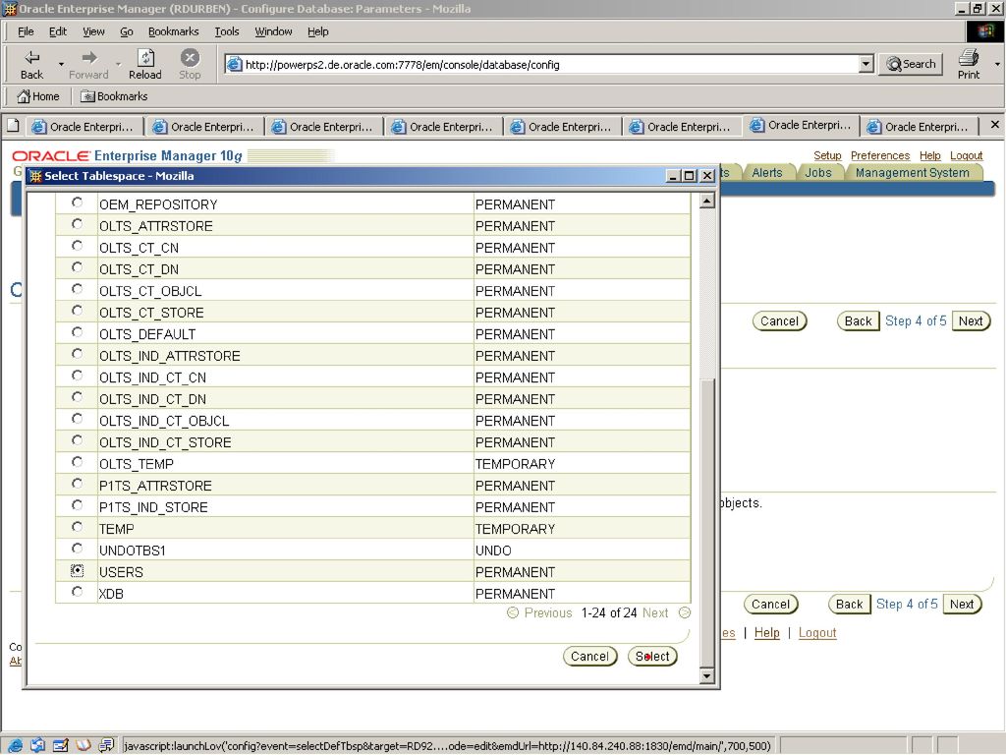Click the Back navigation arrow icon
1006x755 pixels.
tap(31, 58)
